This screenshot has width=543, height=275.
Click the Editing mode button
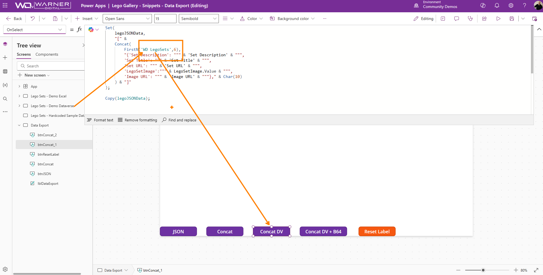[x=423, y=19]
